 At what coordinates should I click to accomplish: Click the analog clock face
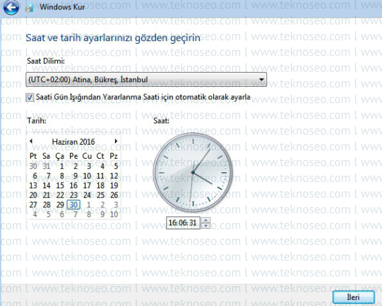pos(193,172)
